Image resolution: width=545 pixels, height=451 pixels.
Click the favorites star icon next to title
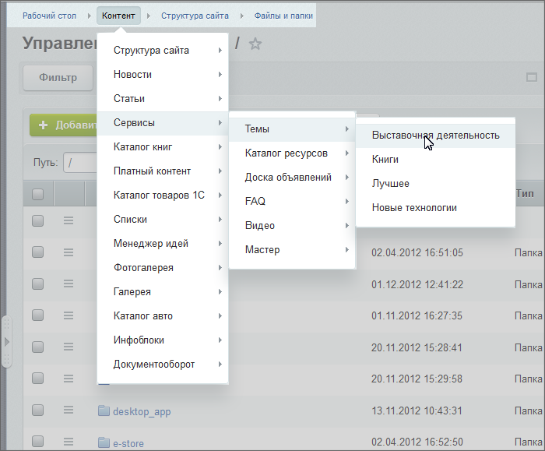(x=255, y=44)
